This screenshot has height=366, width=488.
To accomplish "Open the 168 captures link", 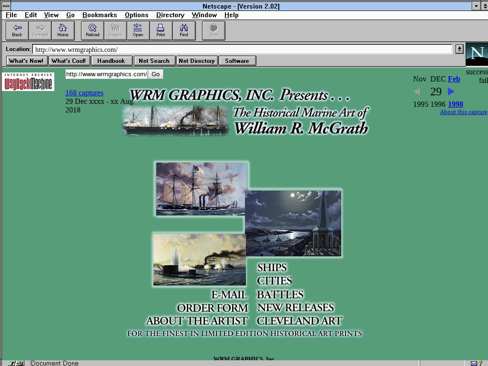I will pyautogui.click(x=84, y=93).
